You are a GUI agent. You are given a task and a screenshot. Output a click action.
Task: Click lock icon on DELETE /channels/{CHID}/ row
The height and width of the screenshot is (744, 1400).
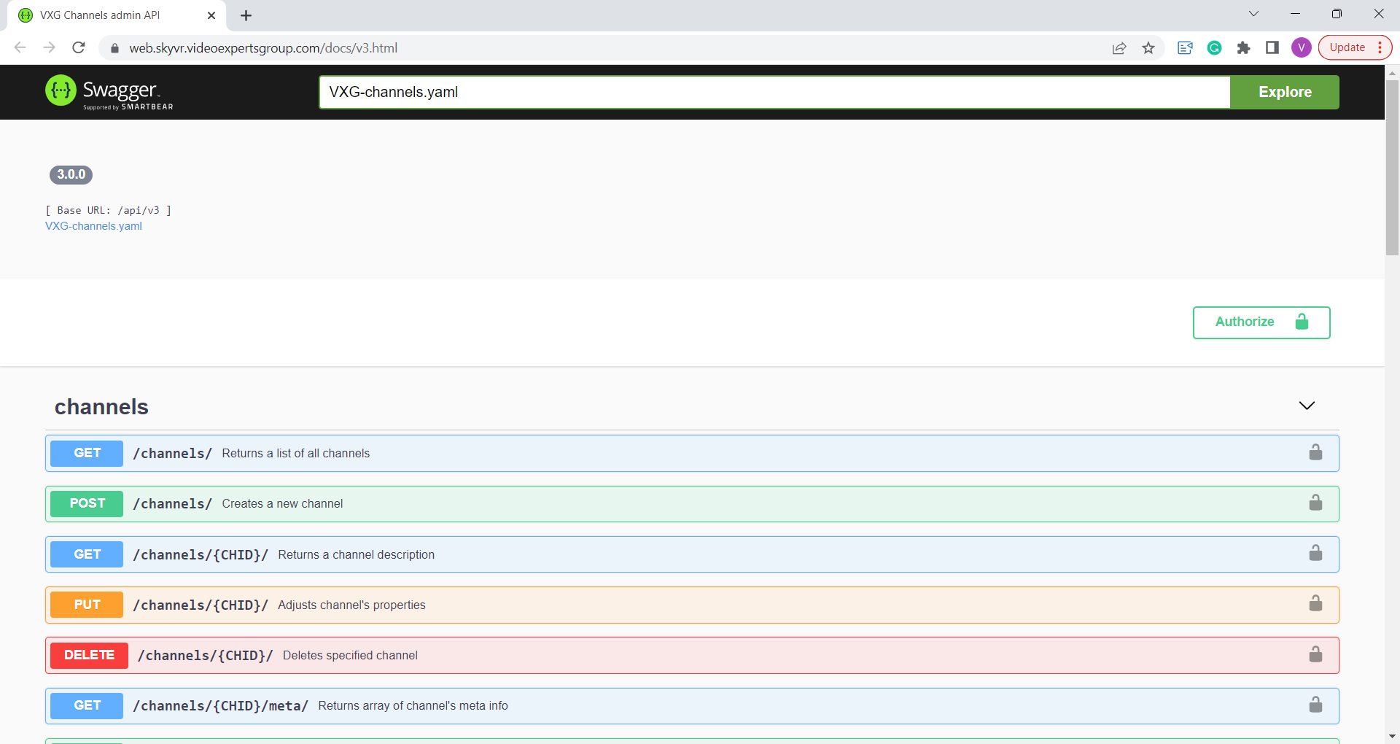click(x=1315, y=654)
